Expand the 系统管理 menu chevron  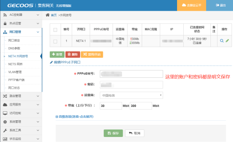click(x=38, y=122)
